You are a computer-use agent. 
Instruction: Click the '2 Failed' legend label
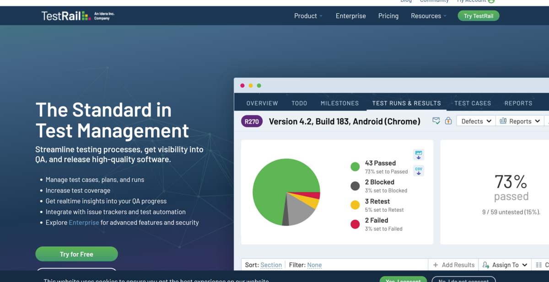coord(377,220)
